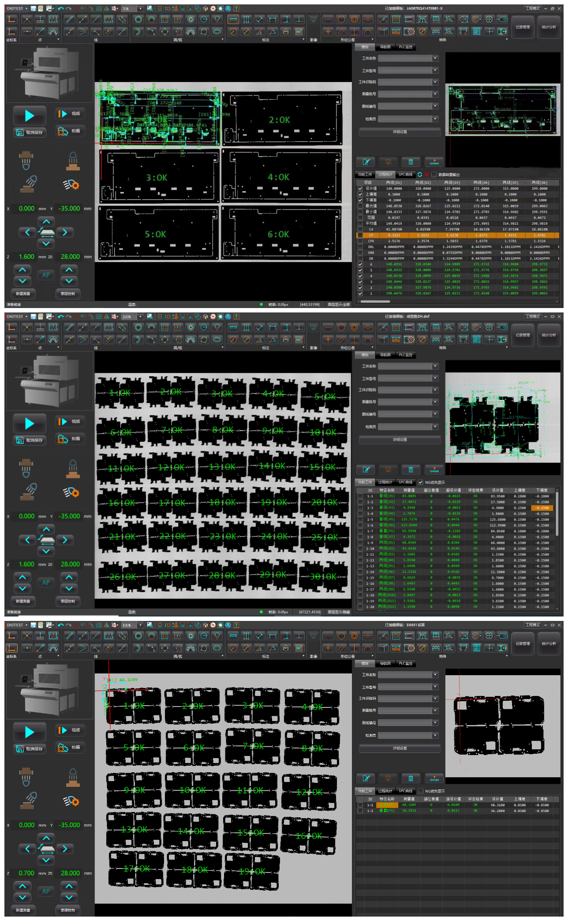
Task: Expand the 检测员 dropdown in middle window
Action: pos(435,427)
